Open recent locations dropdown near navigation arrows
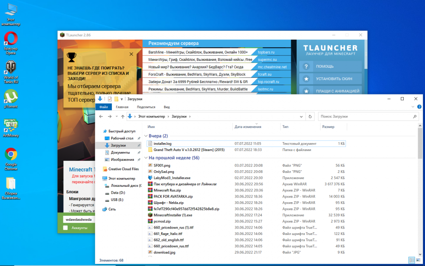Image resolution: width=425 pixels, height=266 pixels. [116, 117]
